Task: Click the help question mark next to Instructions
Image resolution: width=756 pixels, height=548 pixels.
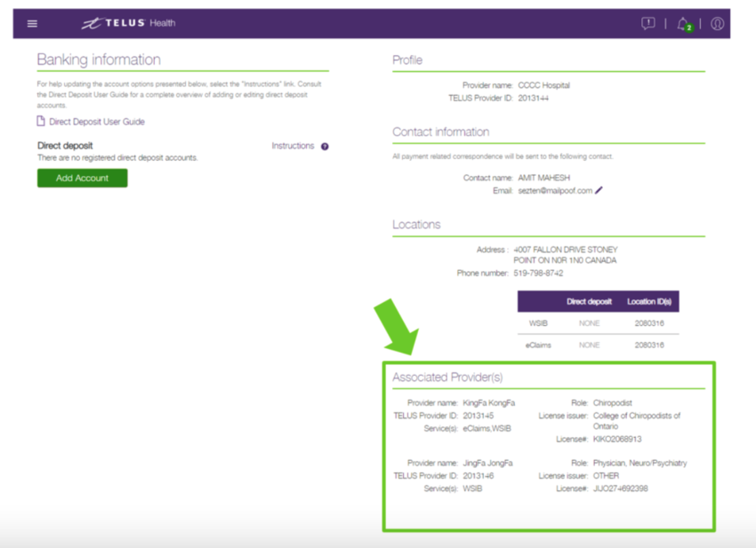Action: tap(324, 146)
